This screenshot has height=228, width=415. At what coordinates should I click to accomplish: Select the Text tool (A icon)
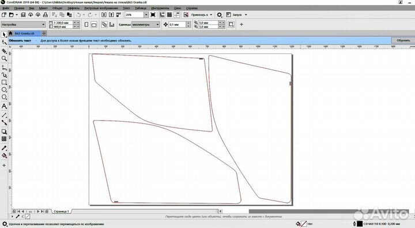4,106
